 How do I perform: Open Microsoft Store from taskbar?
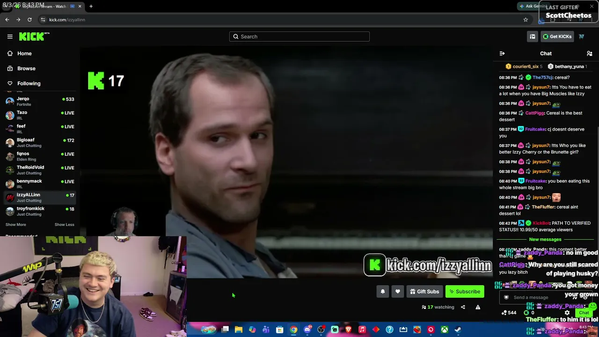tap(280, 330)
